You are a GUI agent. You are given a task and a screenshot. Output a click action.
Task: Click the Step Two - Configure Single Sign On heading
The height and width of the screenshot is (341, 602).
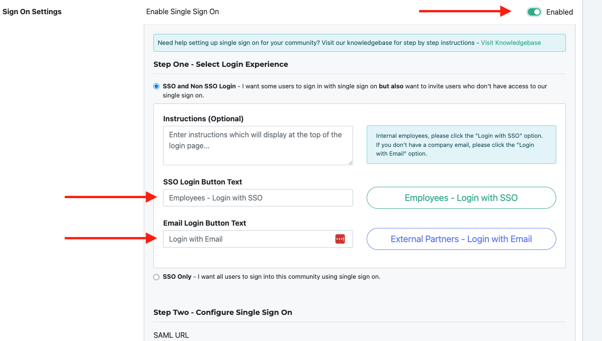[223, 312]
